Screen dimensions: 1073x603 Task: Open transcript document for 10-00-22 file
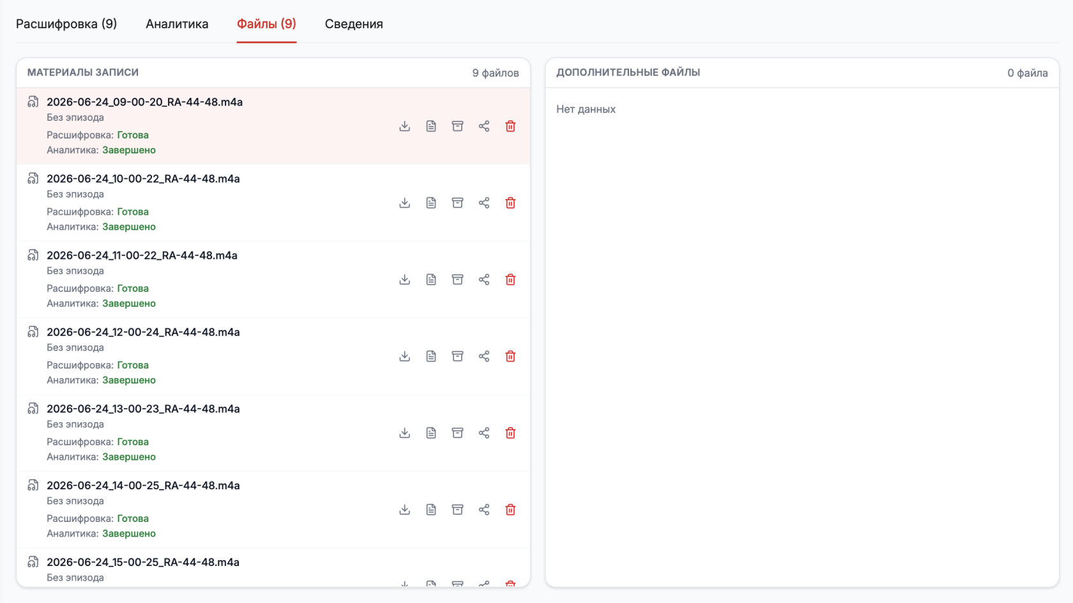(x=431, y=202)
